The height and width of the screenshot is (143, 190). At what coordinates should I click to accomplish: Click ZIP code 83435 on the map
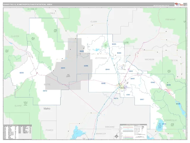[82, 51]
